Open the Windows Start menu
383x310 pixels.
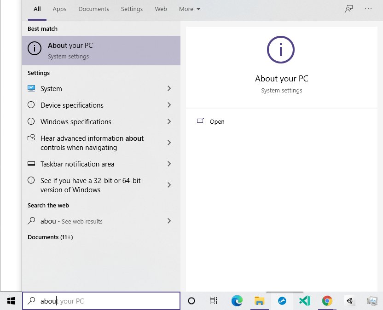point(11,301)
